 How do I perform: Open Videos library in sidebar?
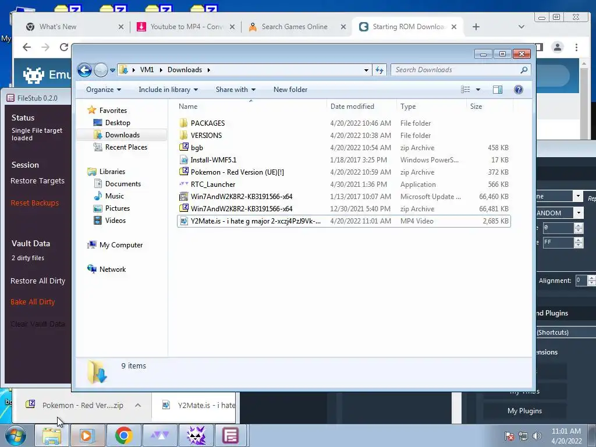[115, 221]
